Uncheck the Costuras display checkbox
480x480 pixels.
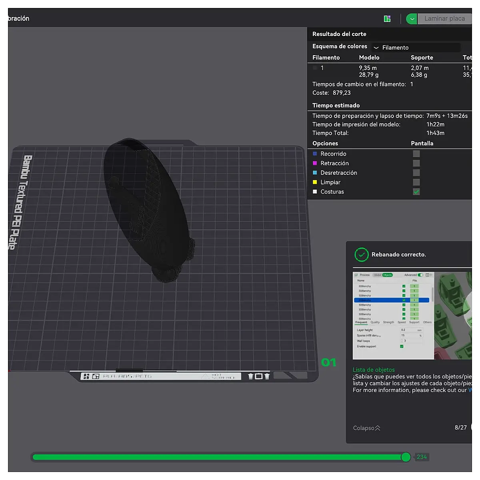(416, 192)
